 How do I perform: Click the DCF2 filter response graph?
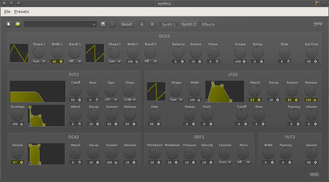coord(38,91)
